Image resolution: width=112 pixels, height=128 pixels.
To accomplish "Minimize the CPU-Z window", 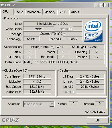I will pos(97,5).
